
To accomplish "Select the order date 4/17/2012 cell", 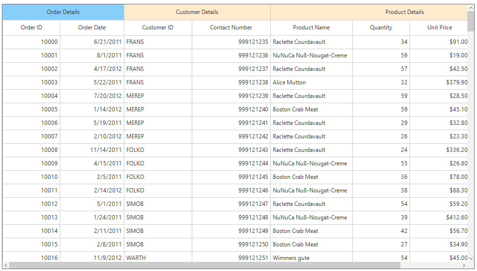I will [92, 69].
